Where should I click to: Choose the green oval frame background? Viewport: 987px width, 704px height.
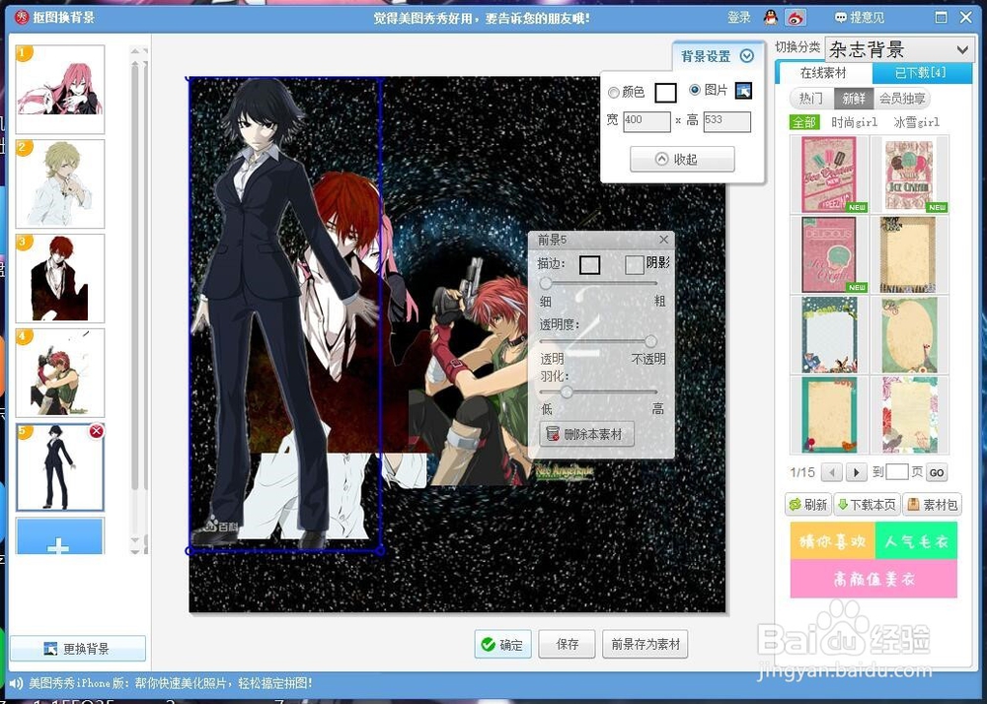(x=909, y=335)
